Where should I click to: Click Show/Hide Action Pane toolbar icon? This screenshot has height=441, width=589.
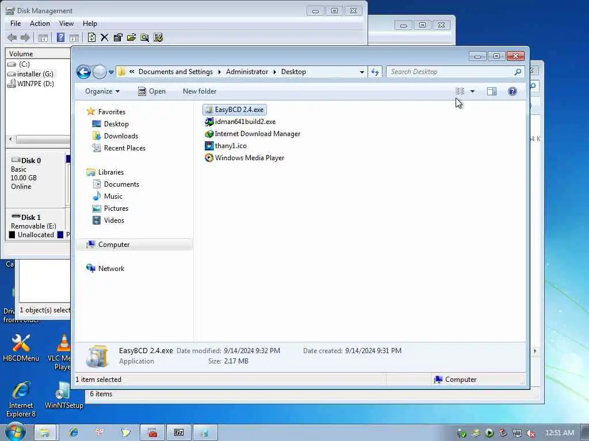(x=74, y=37)
